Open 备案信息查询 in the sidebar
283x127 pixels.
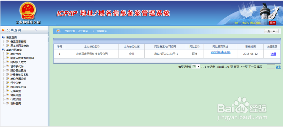tap(18, 42)
